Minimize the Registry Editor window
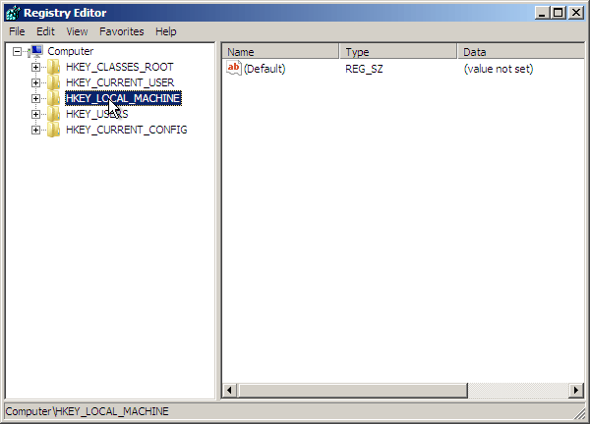590x424 pixels. [542, 13]
